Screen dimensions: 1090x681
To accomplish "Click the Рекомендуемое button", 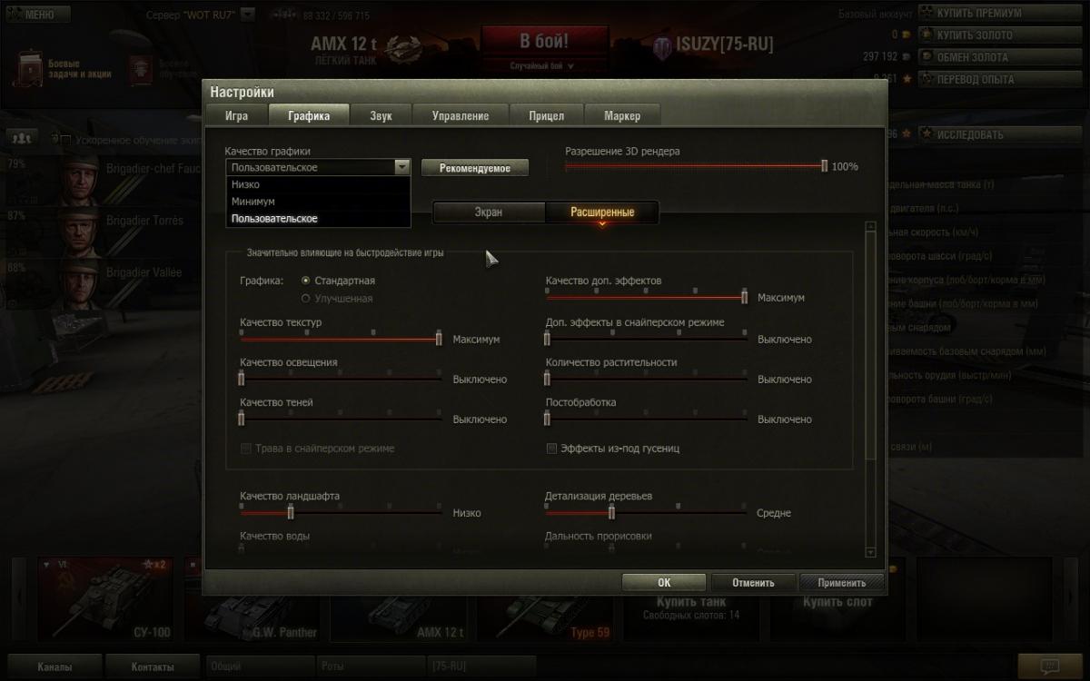I will pyautogui.click(x=475, y=168).
